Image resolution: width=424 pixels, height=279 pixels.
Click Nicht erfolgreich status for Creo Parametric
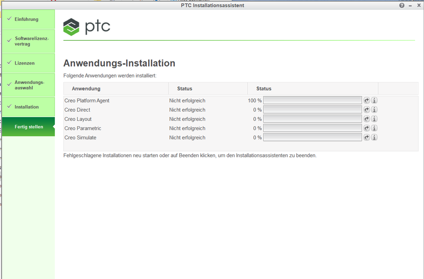pyautogui.click(x=187, y=128)
